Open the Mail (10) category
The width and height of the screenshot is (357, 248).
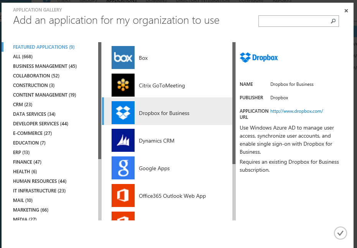tap(23, 200)
